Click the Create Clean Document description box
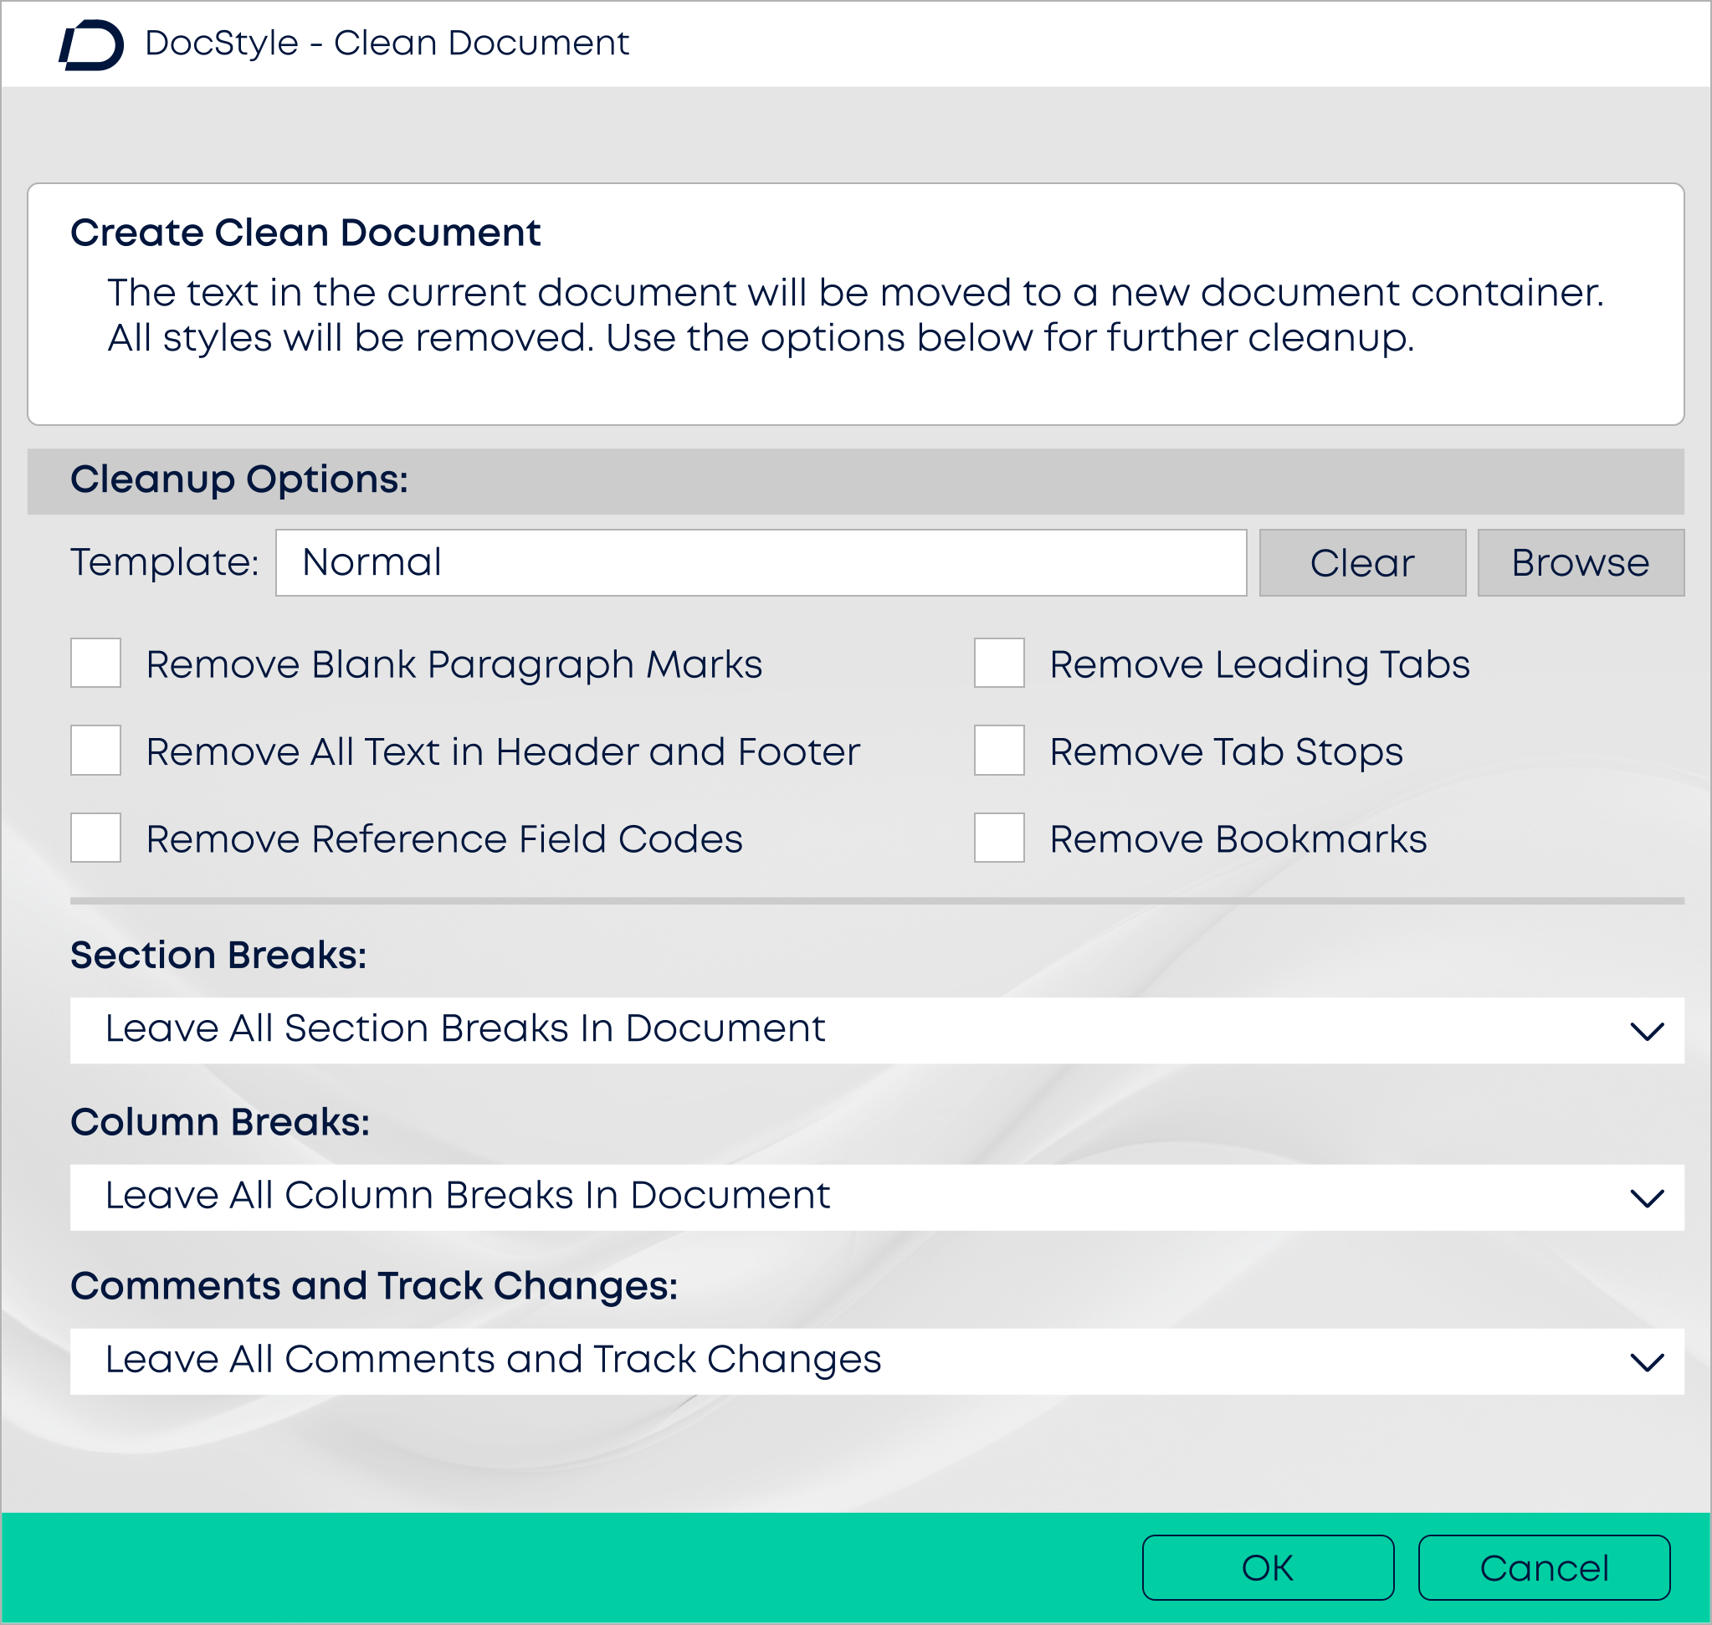Viewport: 1712px width, 1625px height. point(855,303)
